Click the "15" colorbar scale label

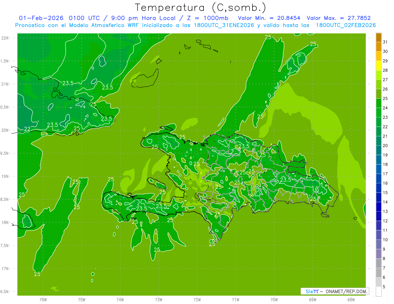[x=385, y=193]
